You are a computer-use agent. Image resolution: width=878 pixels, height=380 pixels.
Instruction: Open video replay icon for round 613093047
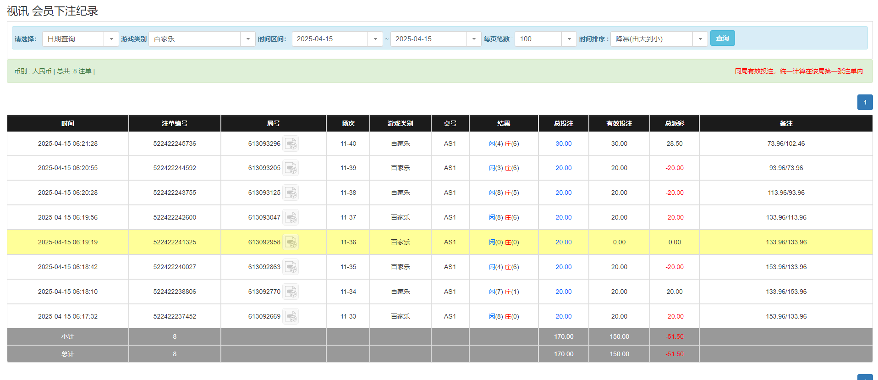[291, 218]
